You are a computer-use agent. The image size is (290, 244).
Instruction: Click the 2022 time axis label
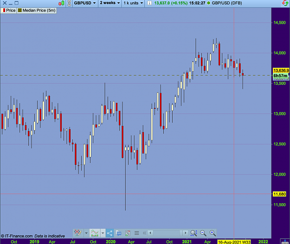(x=263, y=242)
